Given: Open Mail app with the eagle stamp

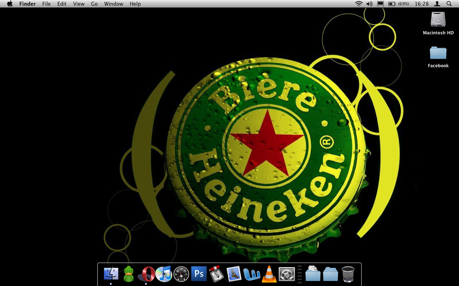Looking at the screenshot, I should coord(234,274).
